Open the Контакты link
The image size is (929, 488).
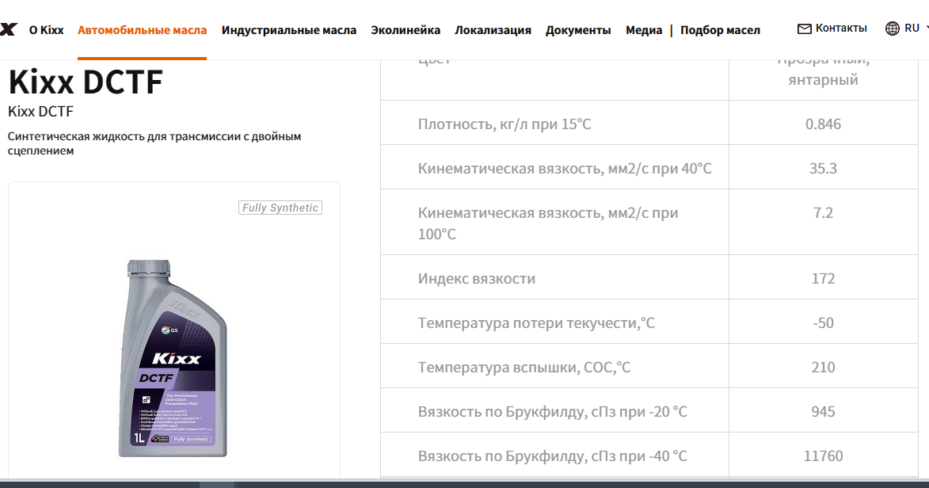(x=841, y=28)
